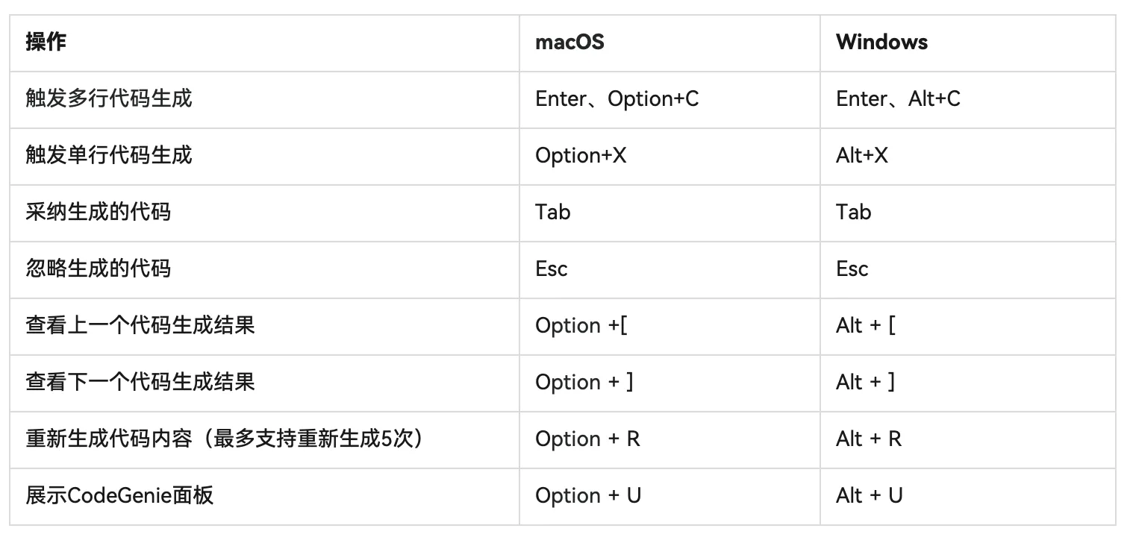Viewport: 1130px width, 546px height.
Task: Select the 忽略生成的代码 row label
Action: 99,269
